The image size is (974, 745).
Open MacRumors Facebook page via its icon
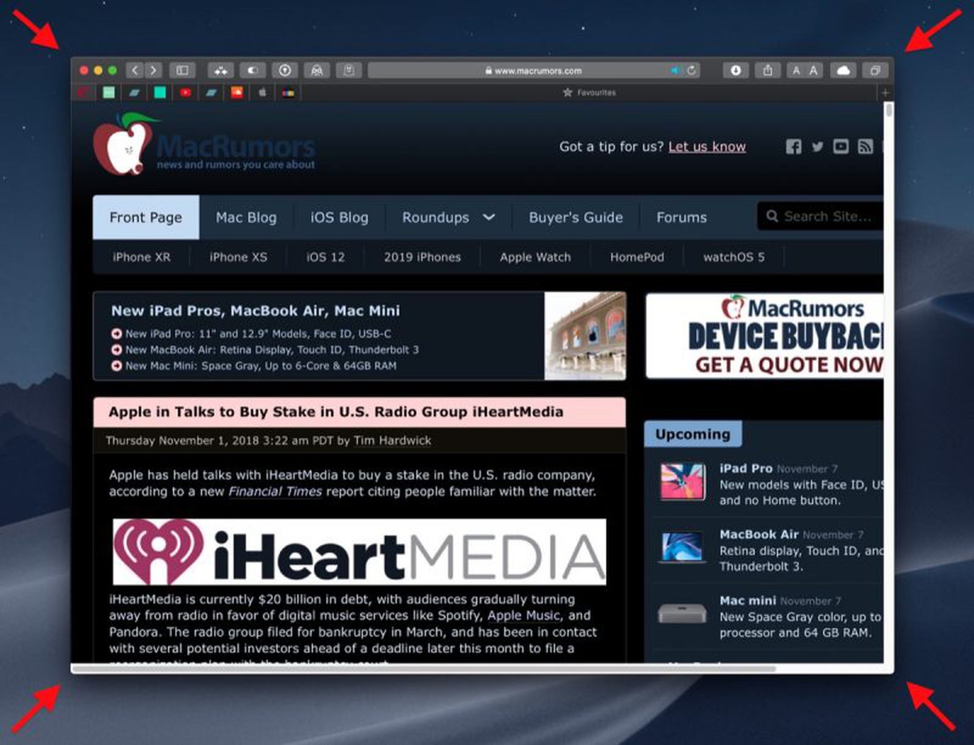pos(794,147)
